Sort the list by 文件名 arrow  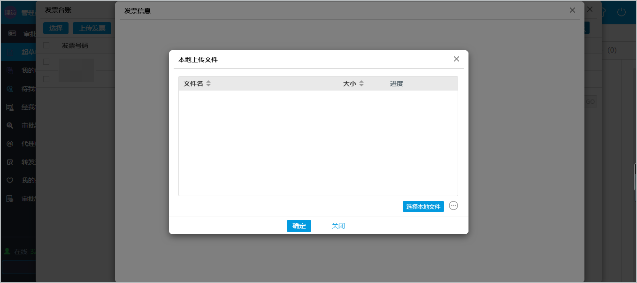click(208, 84)
